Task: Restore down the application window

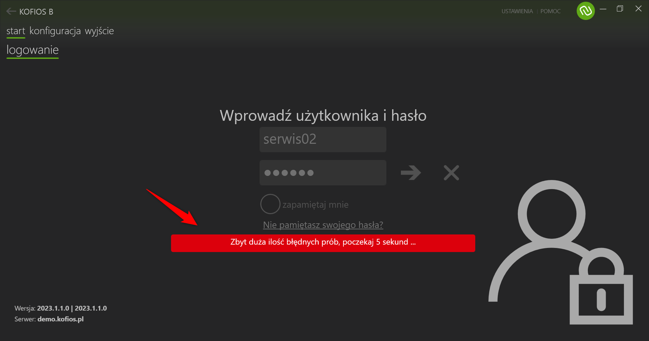Action: [x=620, y=9]
